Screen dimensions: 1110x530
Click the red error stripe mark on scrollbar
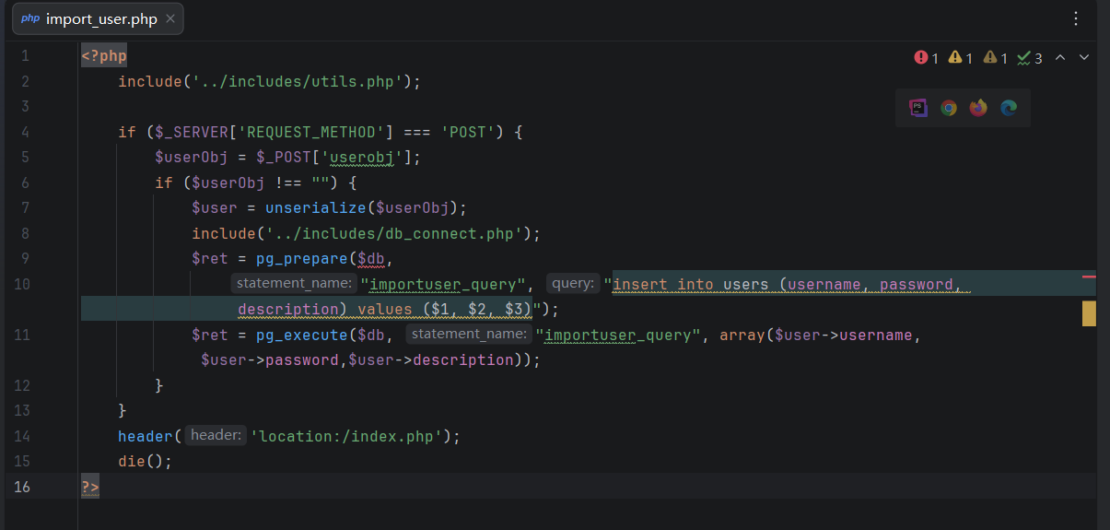coord(1089,276)
